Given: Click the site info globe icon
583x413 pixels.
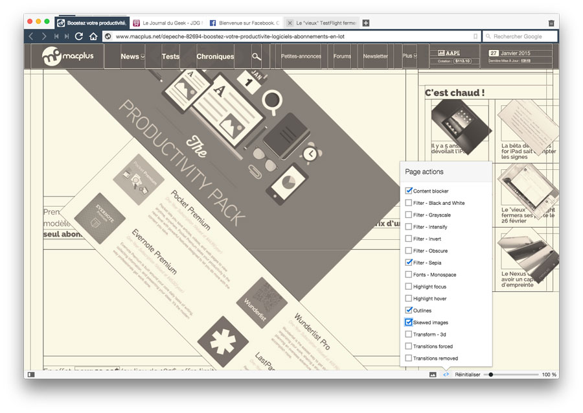Looking at the screenshot, I should [108, 36].
